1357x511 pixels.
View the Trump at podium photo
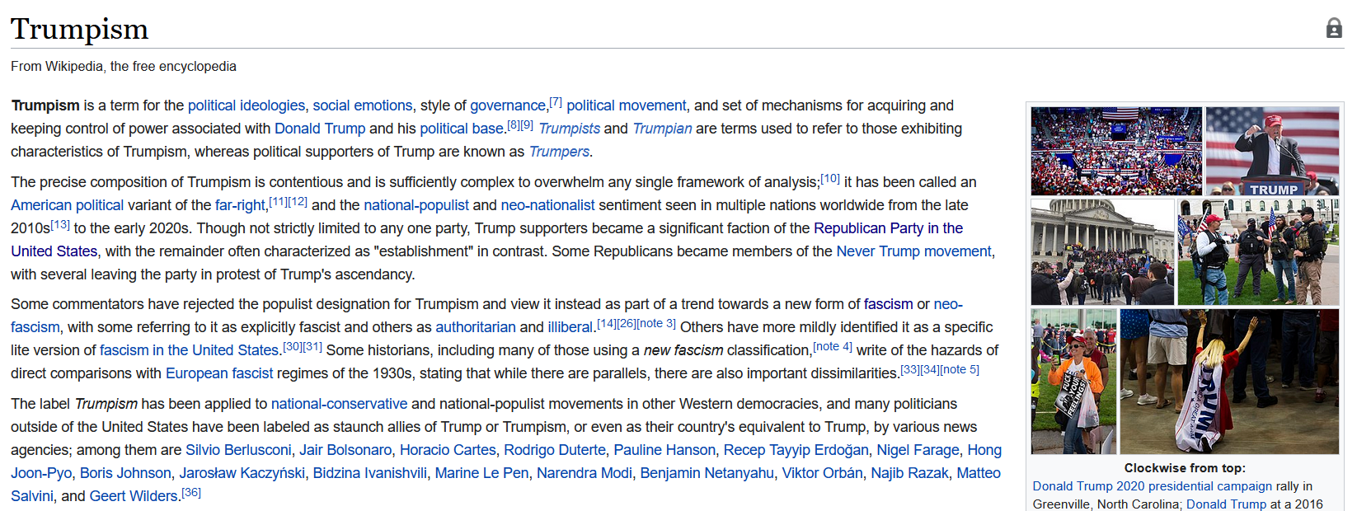[1273, 151]
